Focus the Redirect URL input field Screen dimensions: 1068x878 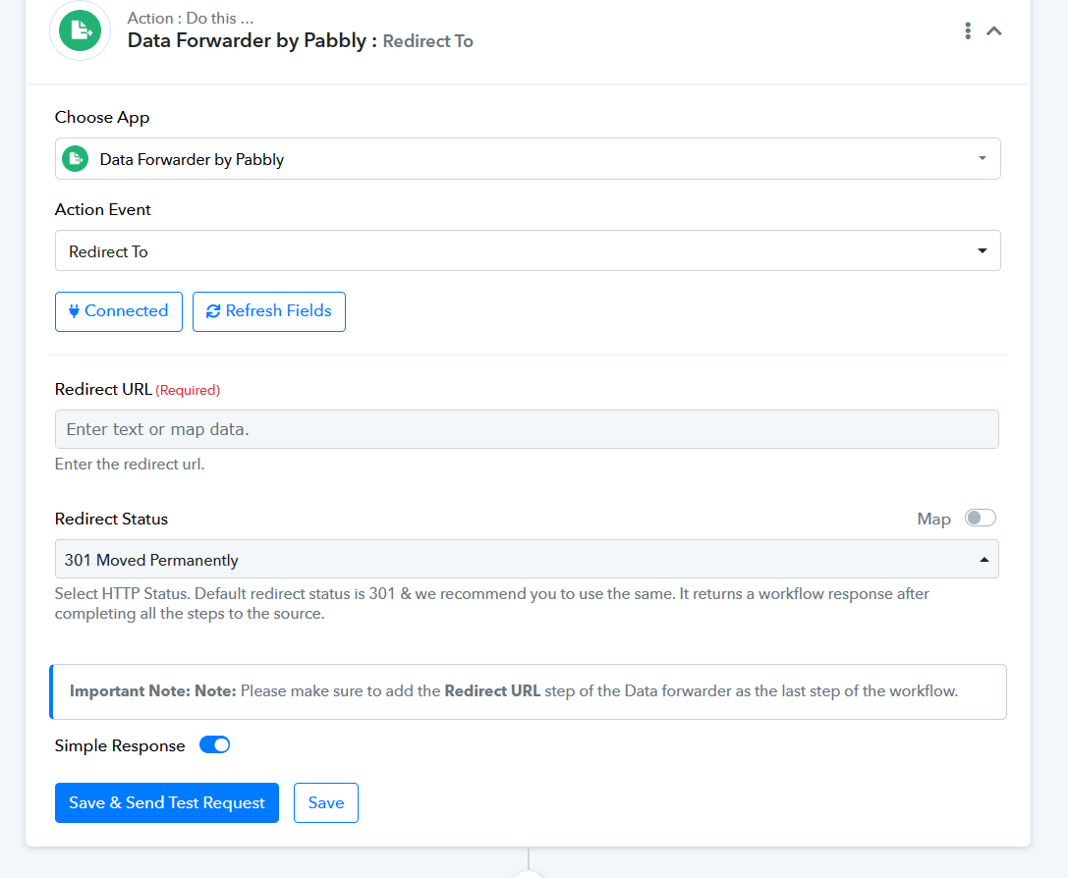[x=527, y=429]
